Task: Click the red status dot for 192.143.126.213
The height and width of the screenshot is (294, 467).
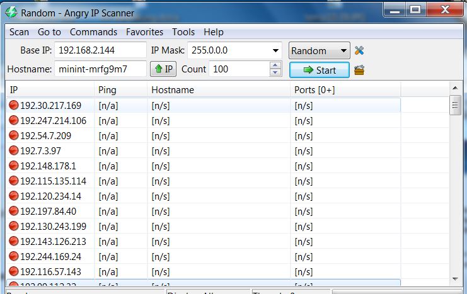Action: 14,241
